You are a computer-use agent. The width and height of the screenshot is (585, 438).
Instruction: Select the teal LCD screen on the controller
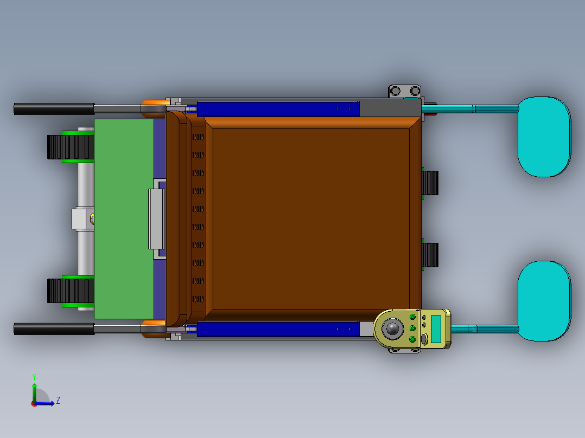(436, 329)
